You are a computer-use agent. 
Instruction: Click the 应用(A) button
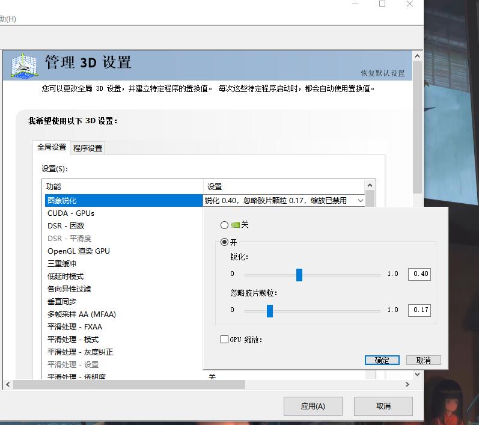(x=313, y=406)
